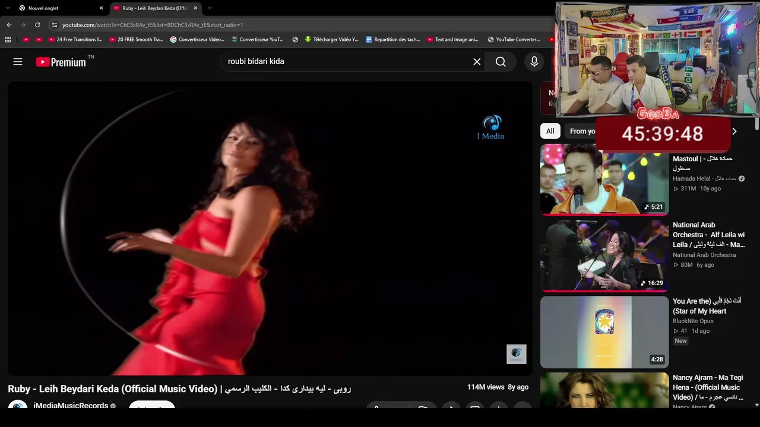Open the Text and Image ani... bookmark

coord(452,40)
